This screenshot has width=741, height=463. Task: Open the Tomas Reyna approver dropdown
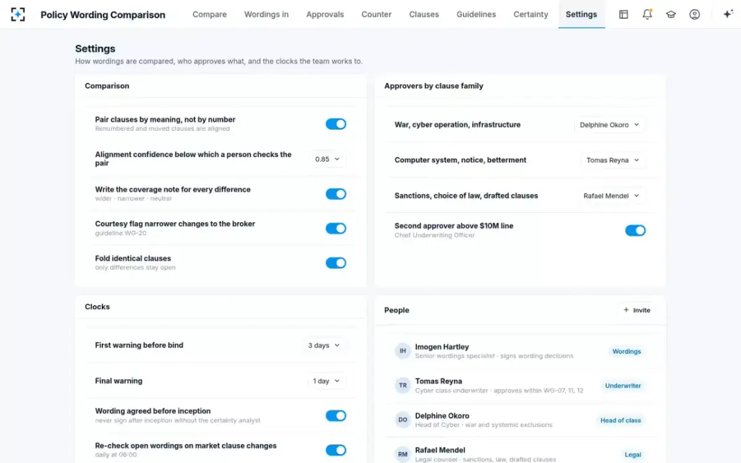(x=613, y=160)
